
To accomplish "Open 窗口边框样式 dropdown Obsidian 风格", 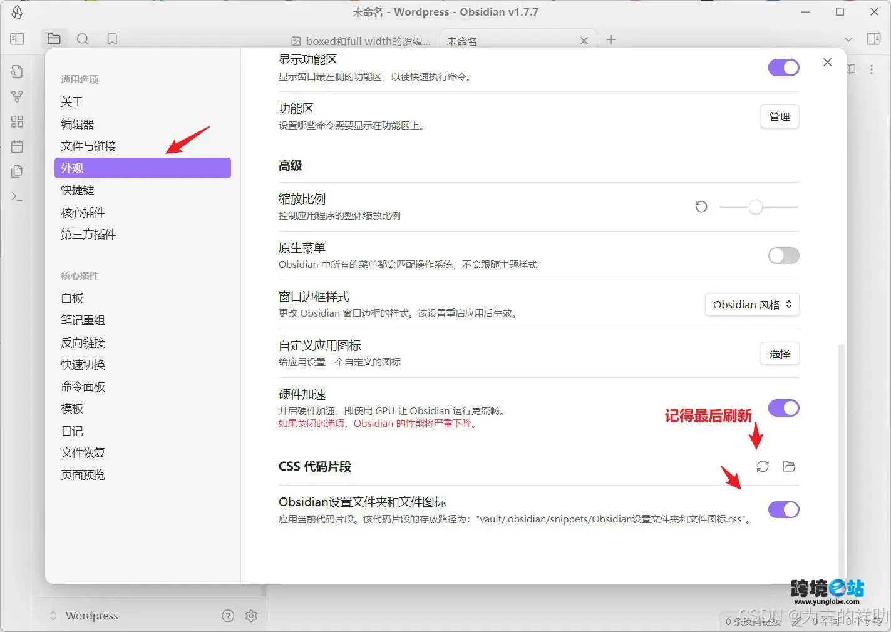I will [752, 305].
